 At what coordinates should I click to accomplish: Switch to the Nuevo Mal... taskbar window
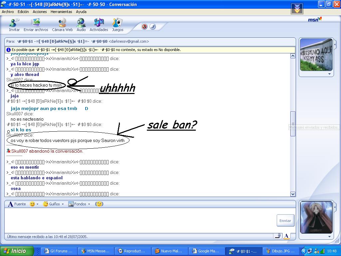tap(170, 251)
